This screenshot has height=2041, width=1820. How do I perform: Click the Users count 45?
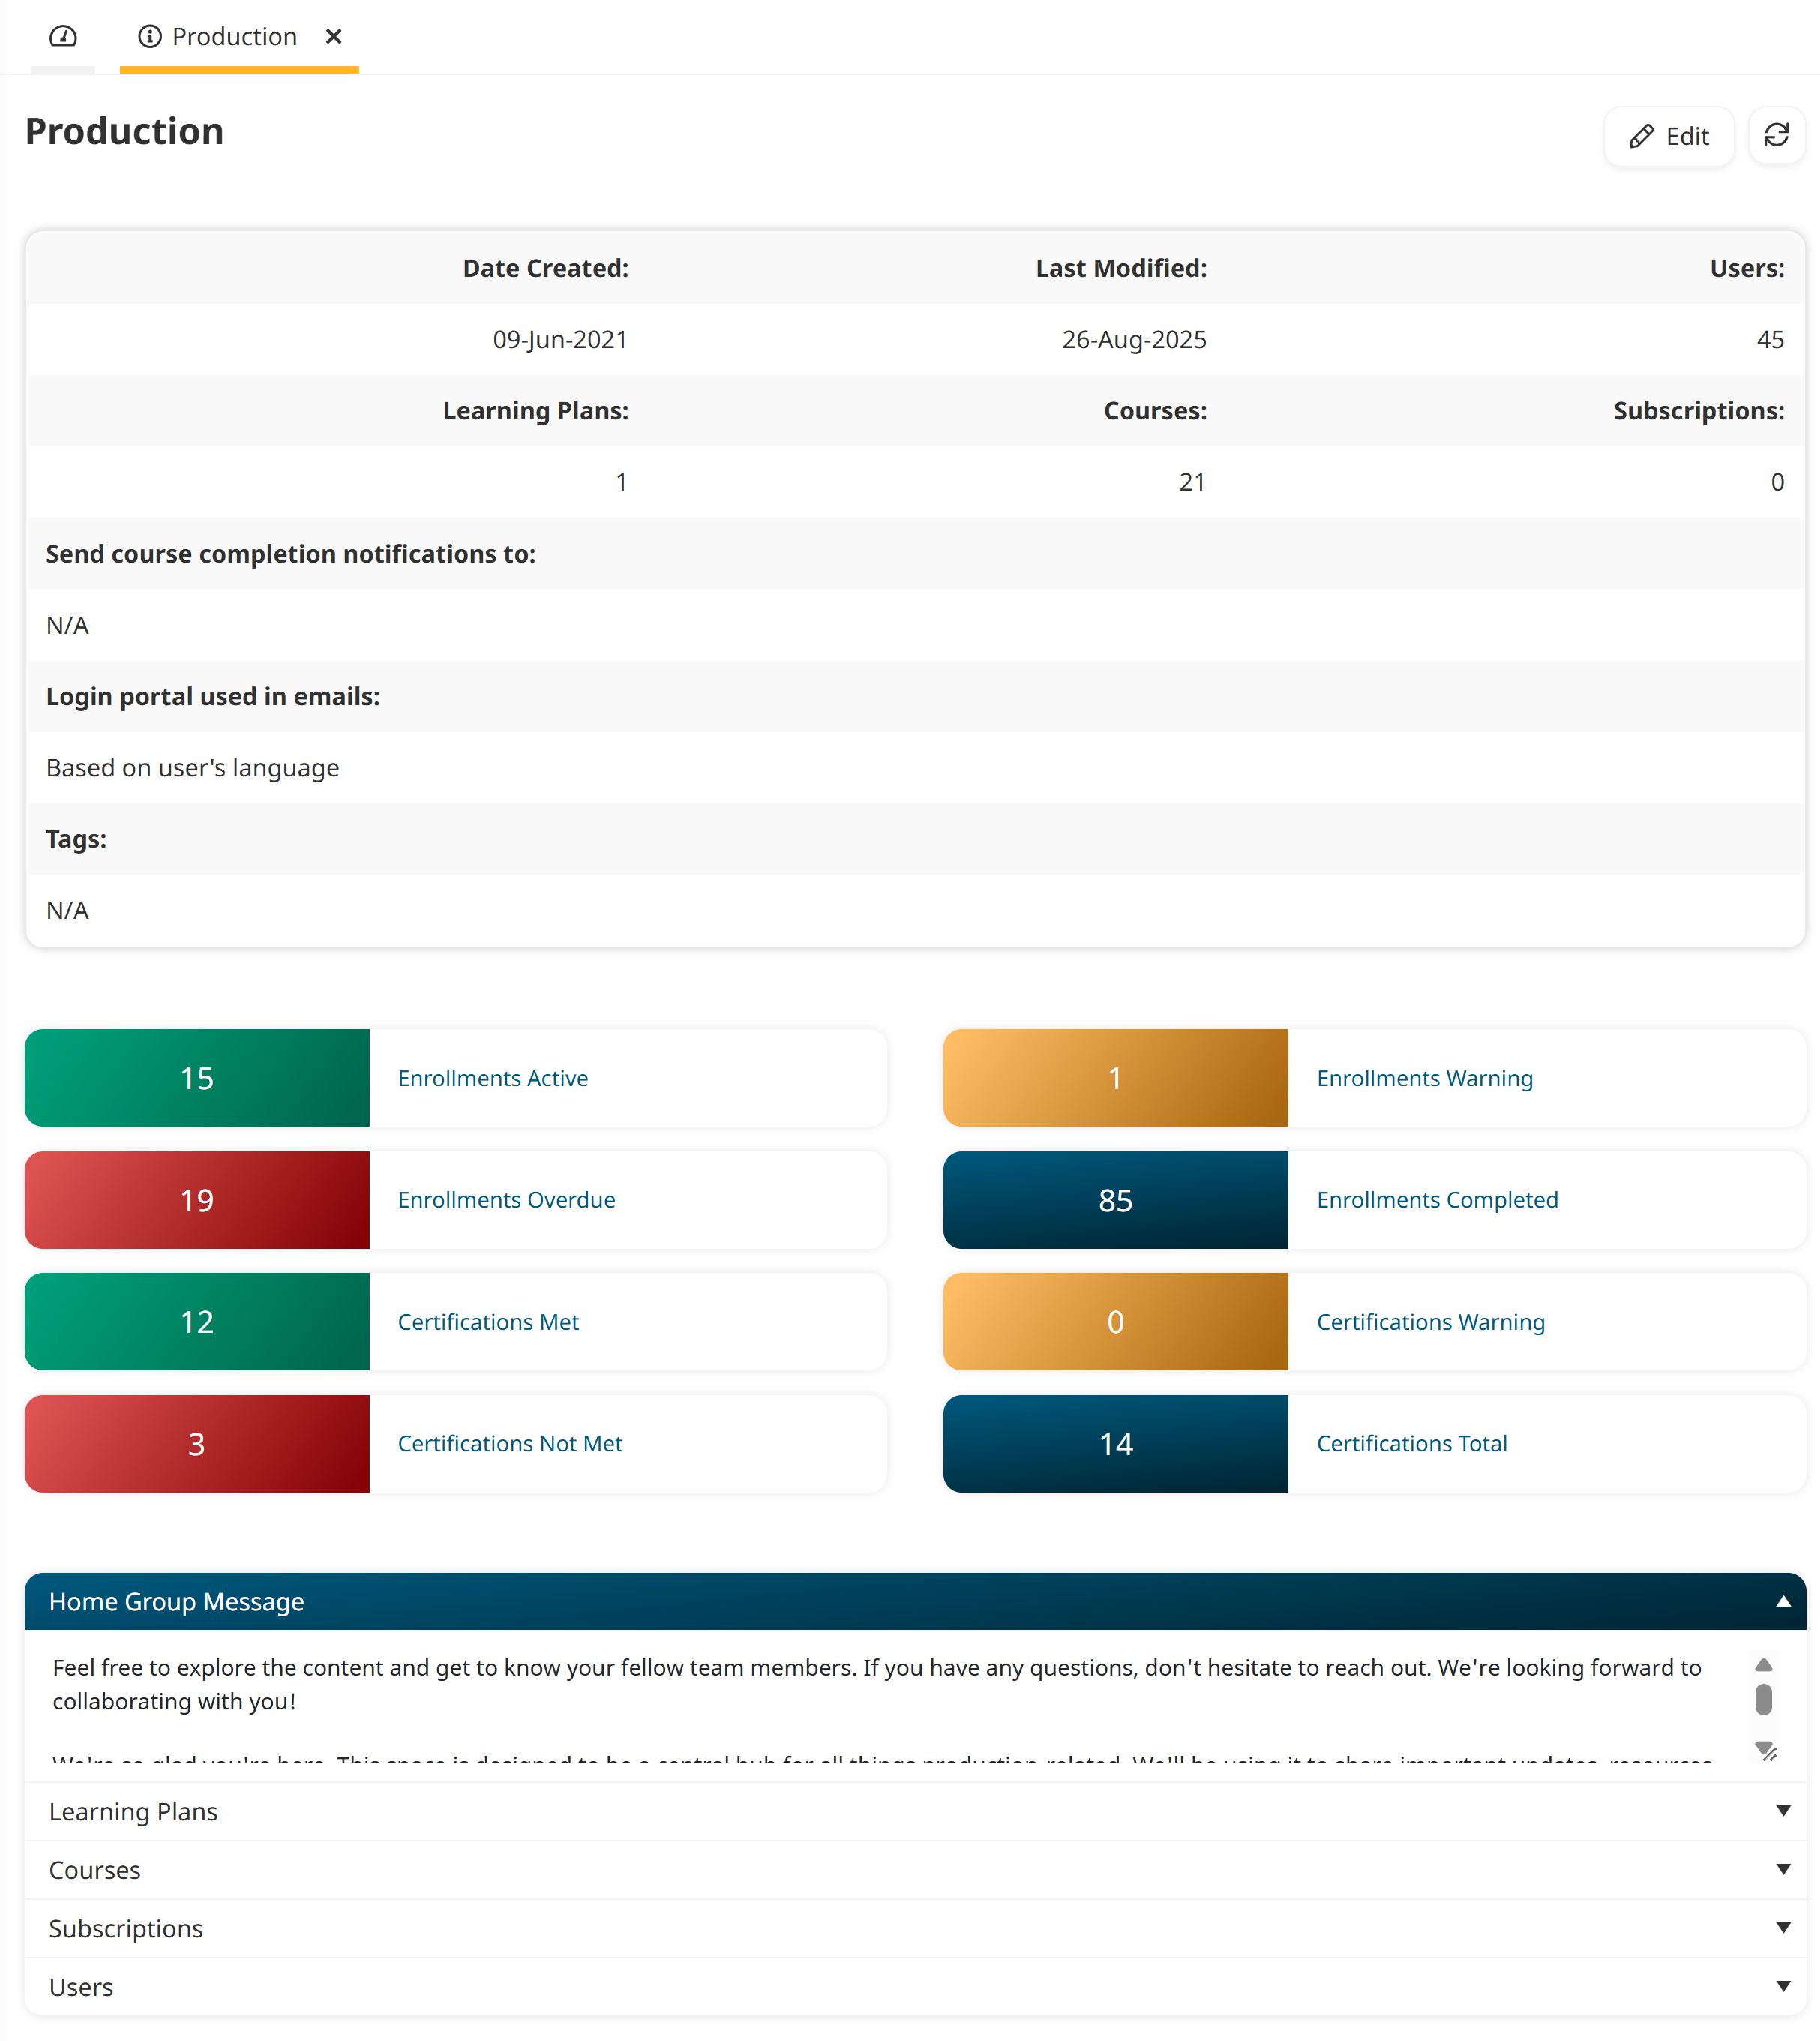(1770, 340)
